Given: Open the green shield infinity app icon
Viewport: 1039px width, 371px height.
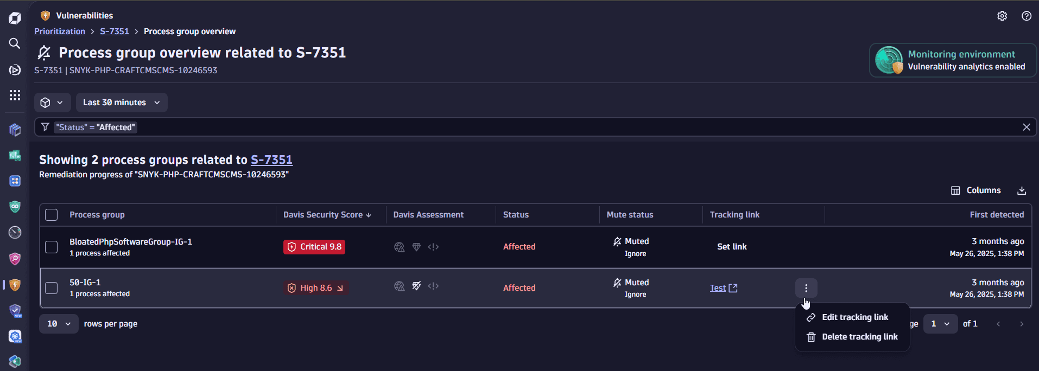Looking at the screenshot, I should [15, 207].
